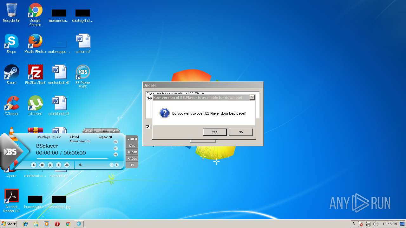Click the 'Repeat off' status text
Image resolution: width=406 pixels, height=228 pixels.
point(105,137)
